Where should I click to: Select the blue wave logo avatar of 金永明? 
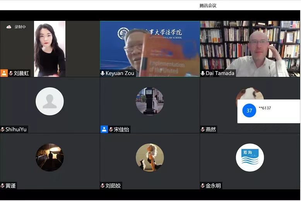tap(250, 157)
